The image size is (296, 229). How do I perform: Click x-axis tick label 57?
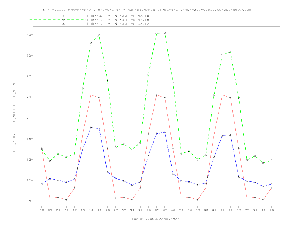(198, 210)
